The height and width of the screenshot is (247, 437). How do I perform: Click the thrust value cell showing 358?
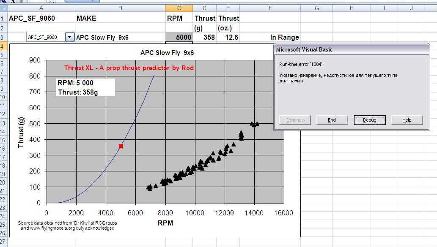[205, 37]
